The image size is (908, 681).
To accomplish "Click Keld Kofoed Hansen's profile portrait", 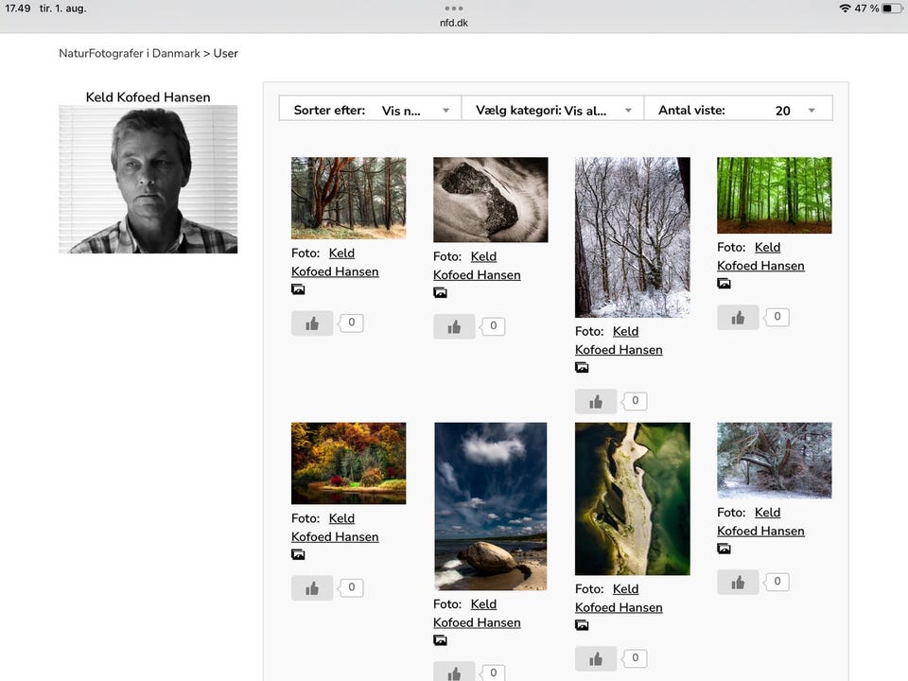I will (148, 179).
